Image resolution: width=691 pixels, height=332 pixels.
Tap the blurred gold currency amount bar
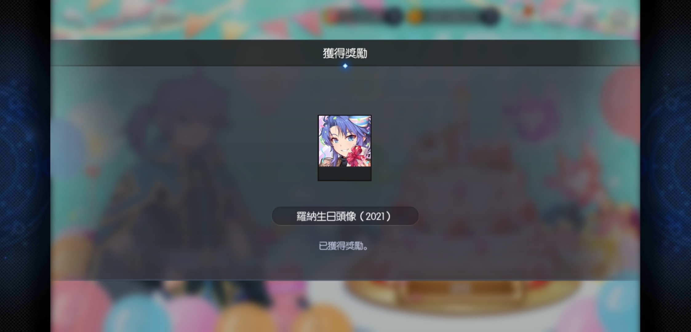[452, 16]
